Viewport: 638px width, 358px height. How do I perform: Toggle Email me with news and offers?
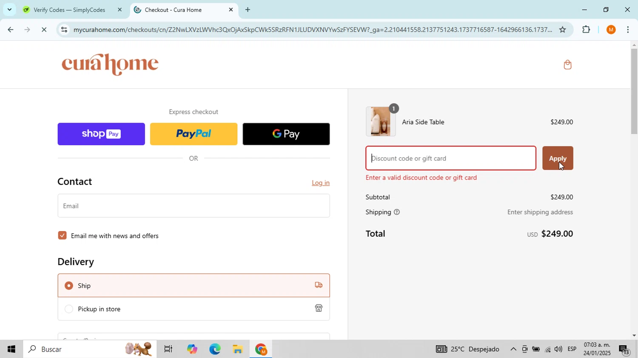coord(62,236)
